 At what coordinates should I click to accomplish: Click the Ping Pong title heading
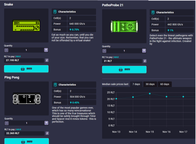12,78
